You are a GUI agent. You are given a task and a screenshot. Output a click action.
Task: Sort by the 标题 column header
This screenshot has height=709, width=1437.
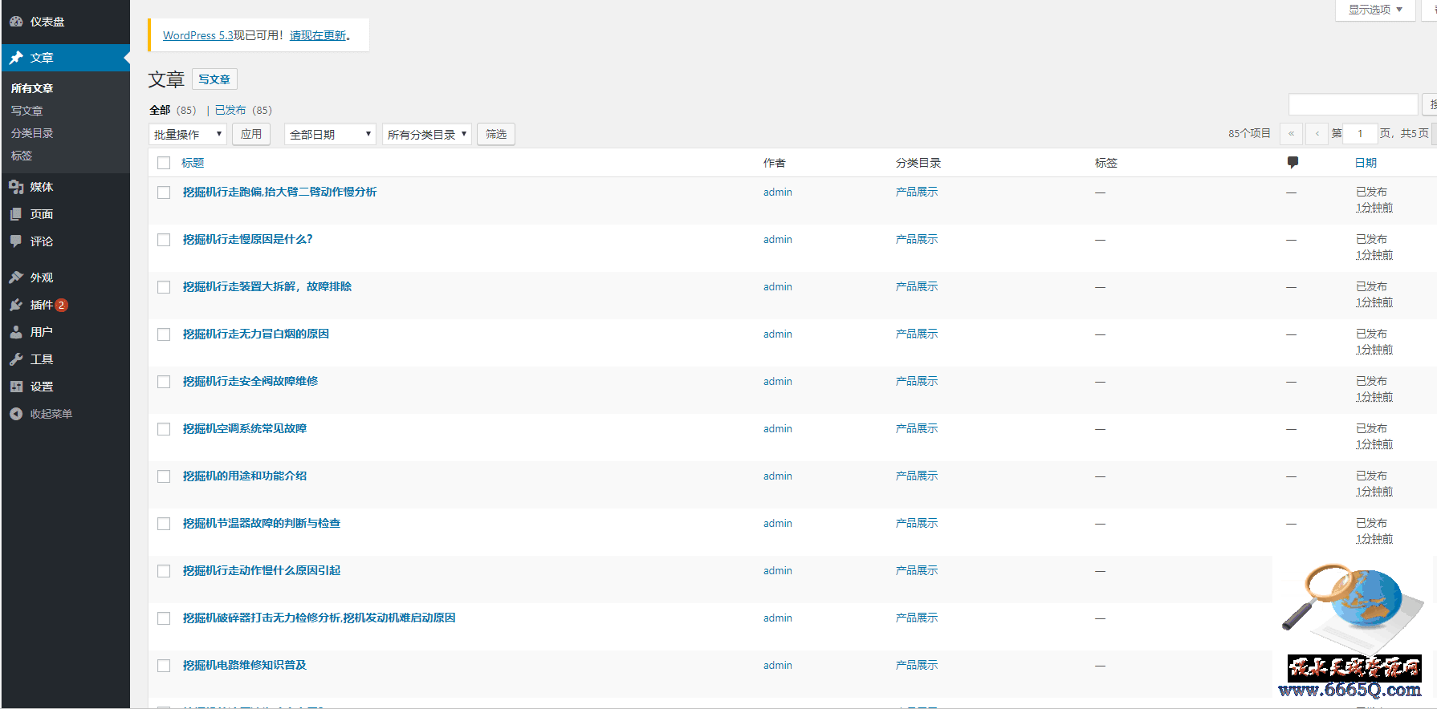[x=193, y=163]
